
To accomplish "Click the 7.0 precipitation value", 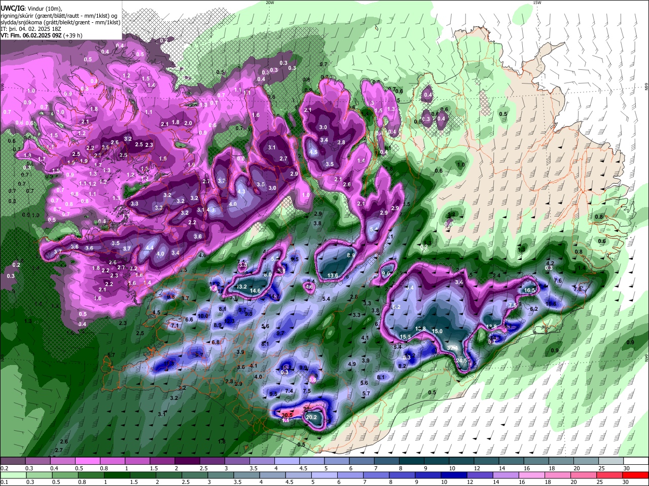I will (x=577, y=289).
